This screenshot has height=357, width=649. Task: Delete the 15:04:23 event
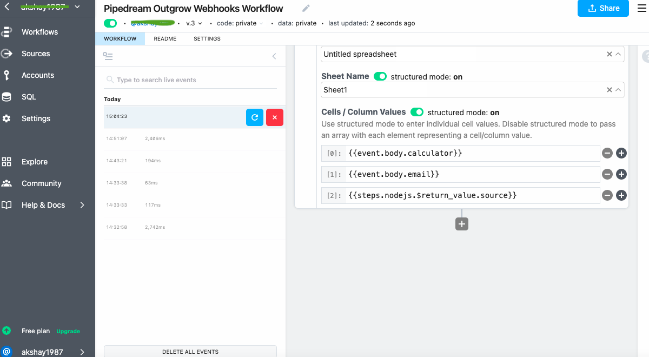pyautogui.click(x=275, y=117)
